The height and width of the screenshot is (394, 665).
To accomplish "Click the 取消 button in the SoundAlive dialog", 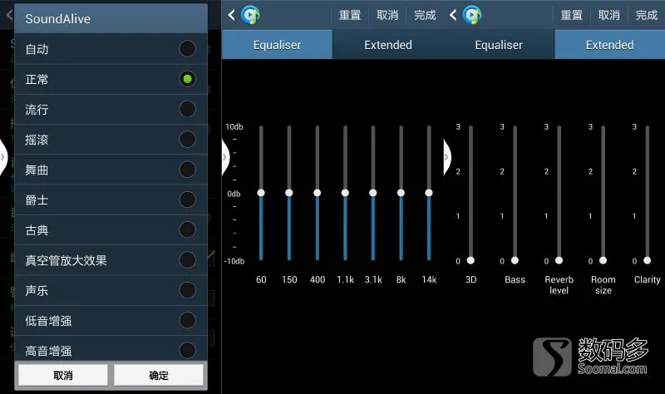I will coord(63,375).
